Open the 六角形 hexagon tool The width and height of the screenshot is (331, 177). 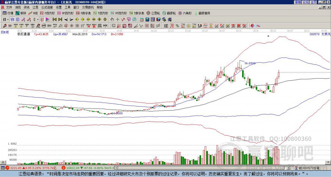point(185,13)
